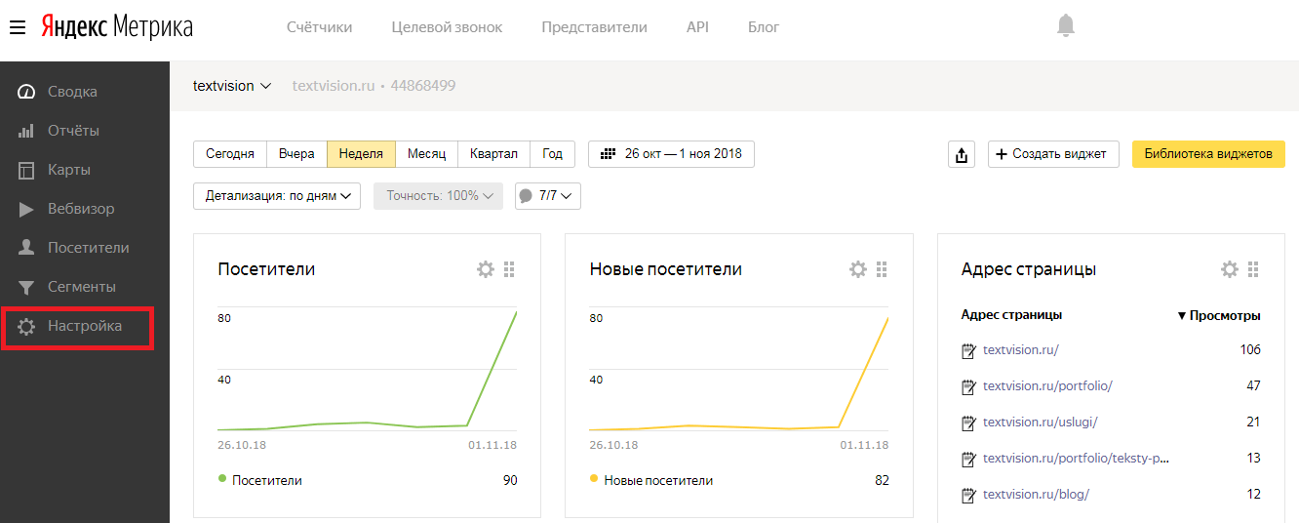Select the Неделя period
1299x523 pixels.
click(361, 154)
